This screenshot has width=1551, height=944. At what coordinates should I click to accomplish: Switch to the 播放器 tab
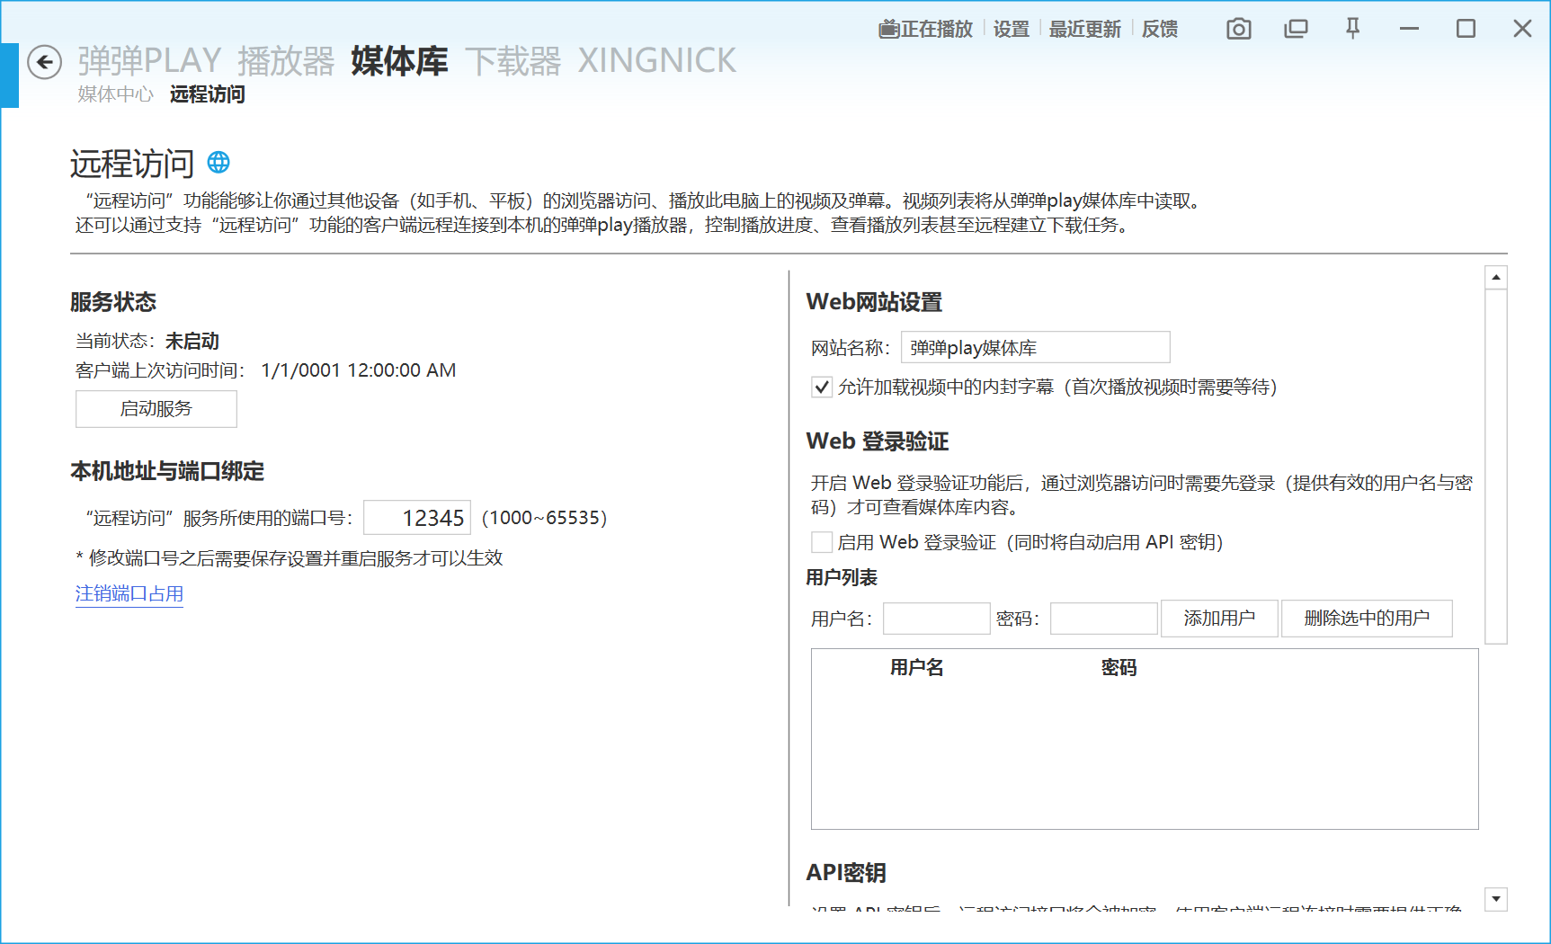(x=286, y=61)
